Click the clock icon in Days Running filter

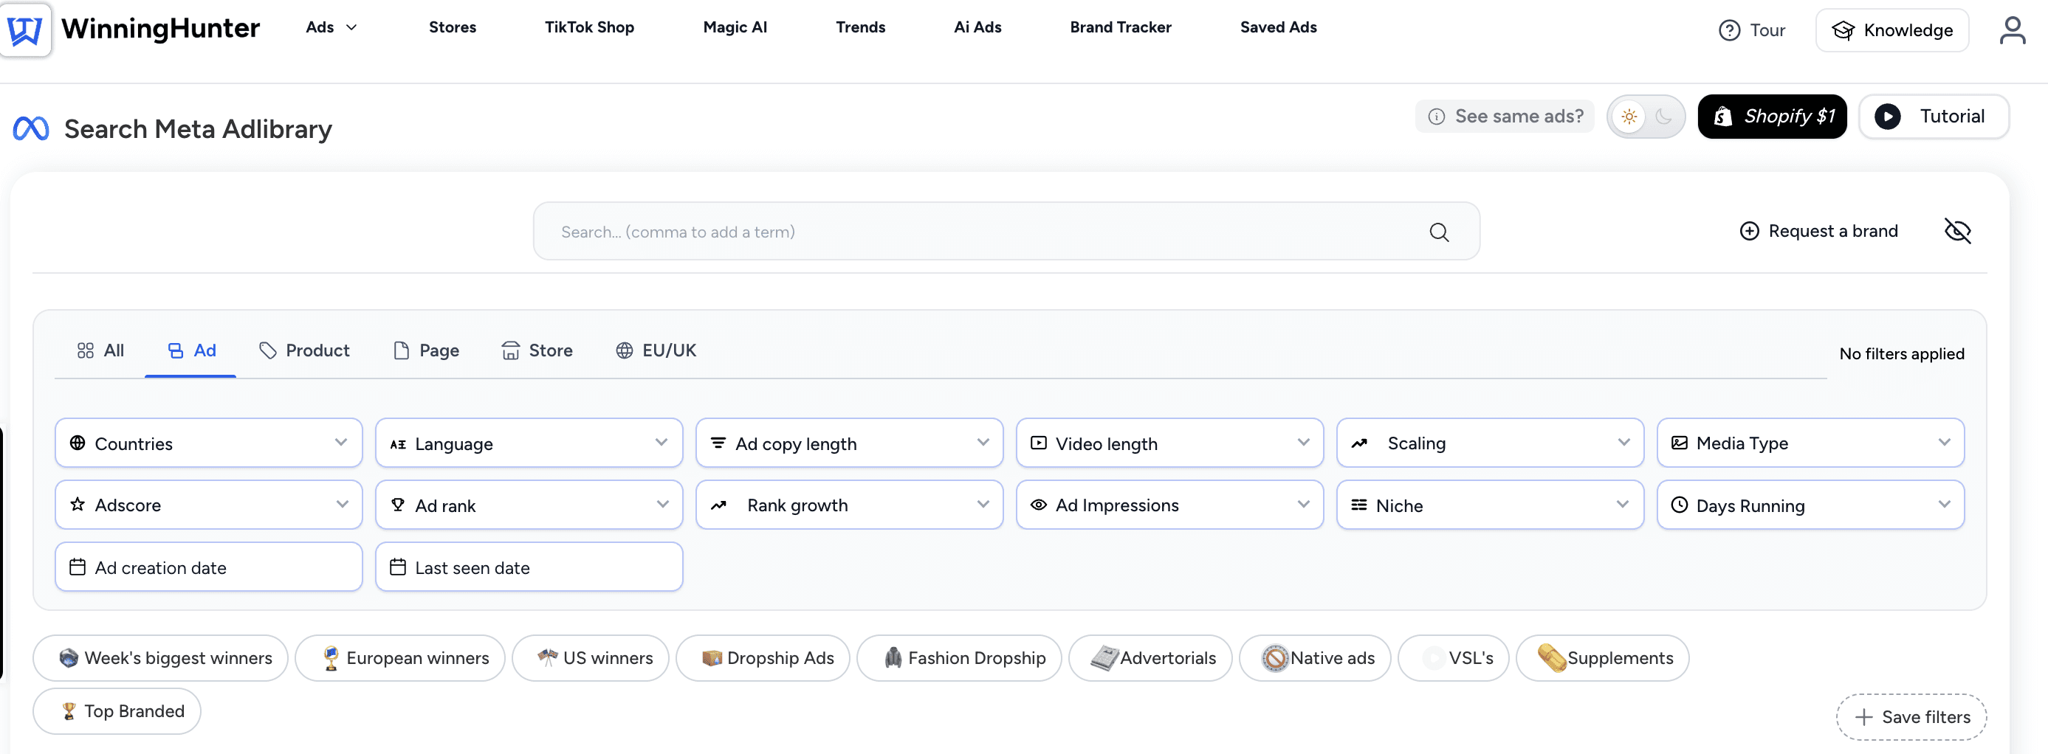pyautogui.click(x=1678, y=505)
